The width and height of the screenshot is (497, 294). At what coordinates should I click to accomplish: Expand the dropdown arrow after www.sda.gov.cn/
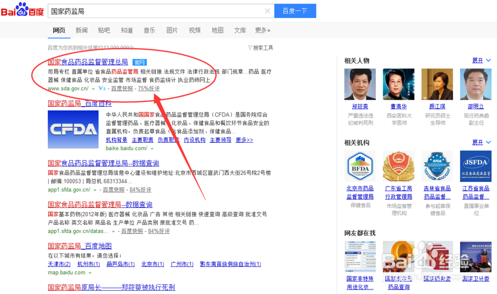pyautogui.click(x=93, y=89)
